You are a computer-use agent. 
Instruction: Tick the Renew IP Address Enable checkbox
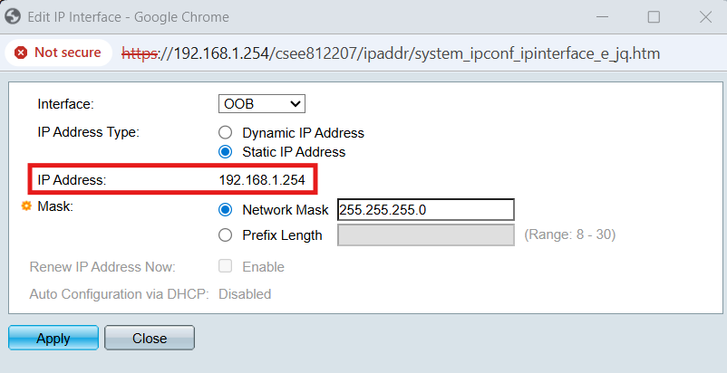click(x=226, y=267)
